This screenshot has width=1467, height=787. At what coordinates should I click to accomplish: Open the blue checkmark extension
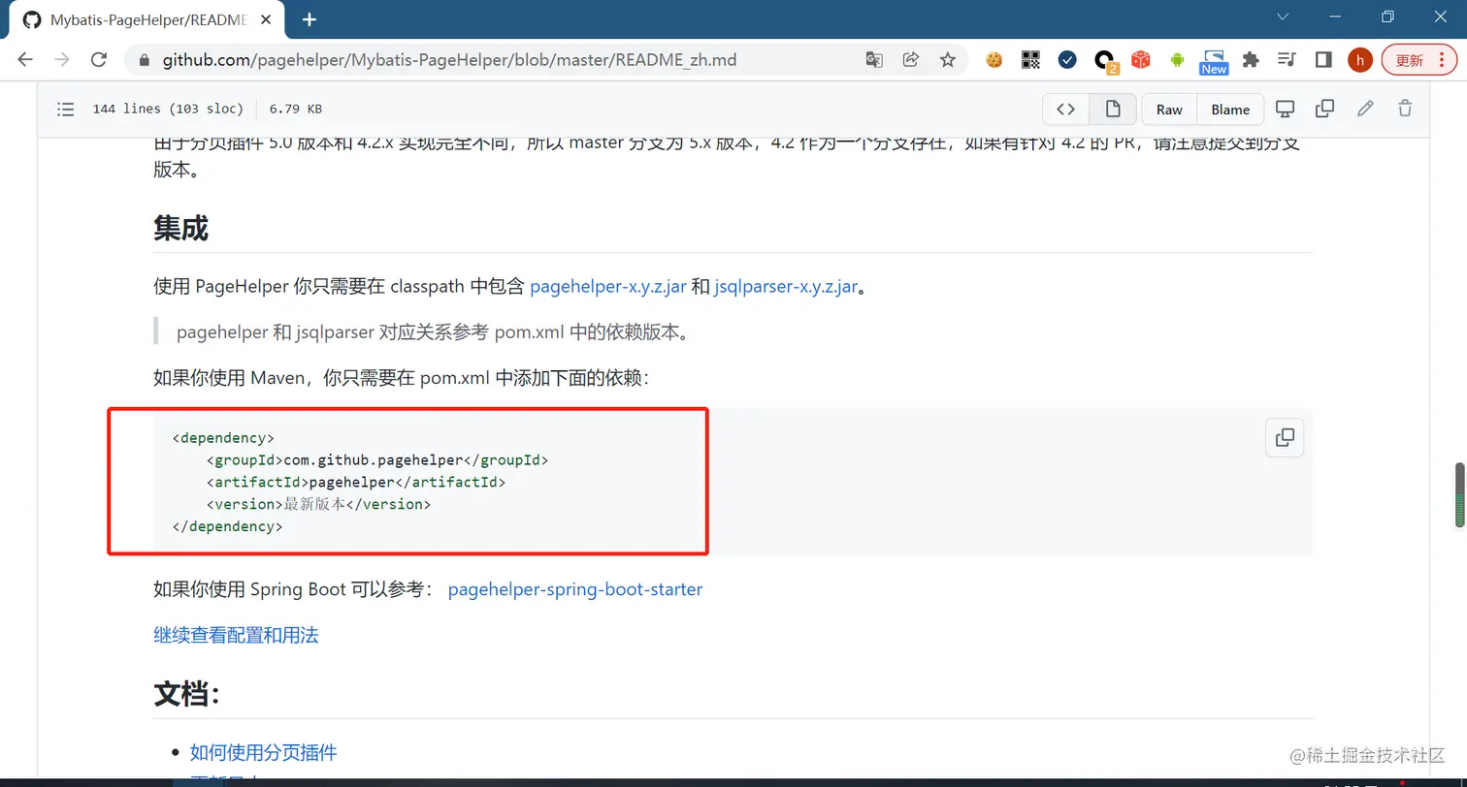tap(1067, 60)
